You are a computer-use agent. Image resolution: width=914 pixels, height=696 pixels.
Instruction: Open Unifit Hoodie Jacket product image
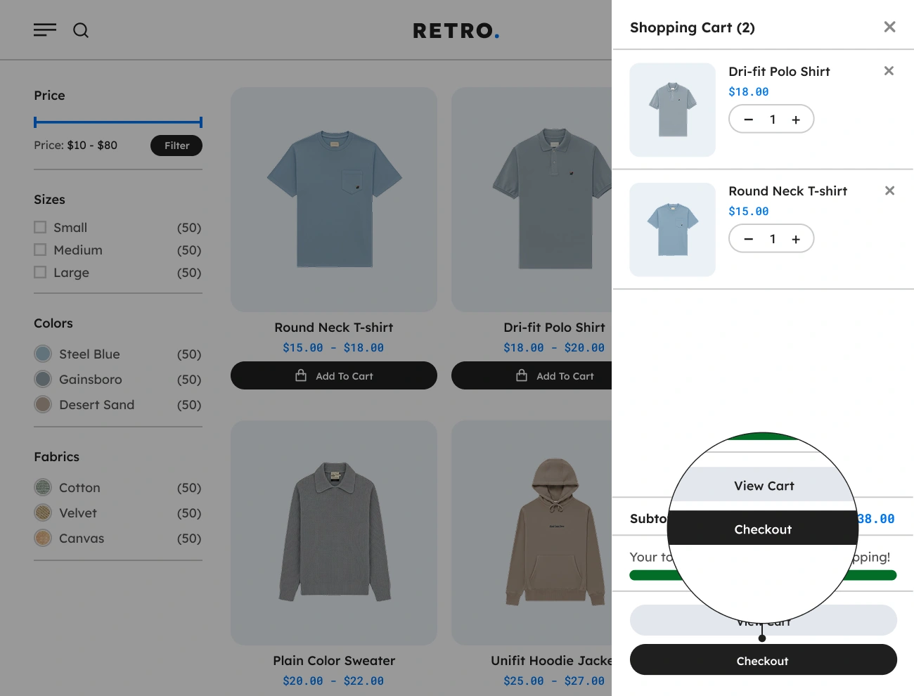coord(532,533)
